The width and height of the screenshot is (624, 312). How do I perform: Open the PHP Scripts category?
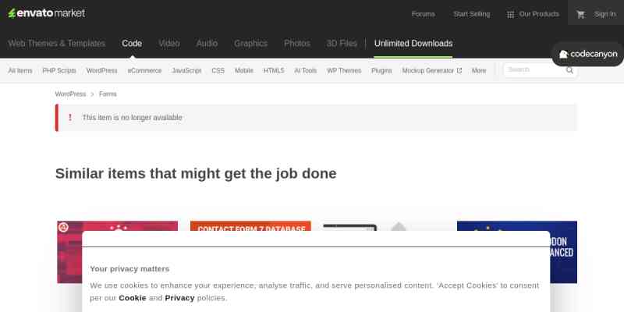59,70
